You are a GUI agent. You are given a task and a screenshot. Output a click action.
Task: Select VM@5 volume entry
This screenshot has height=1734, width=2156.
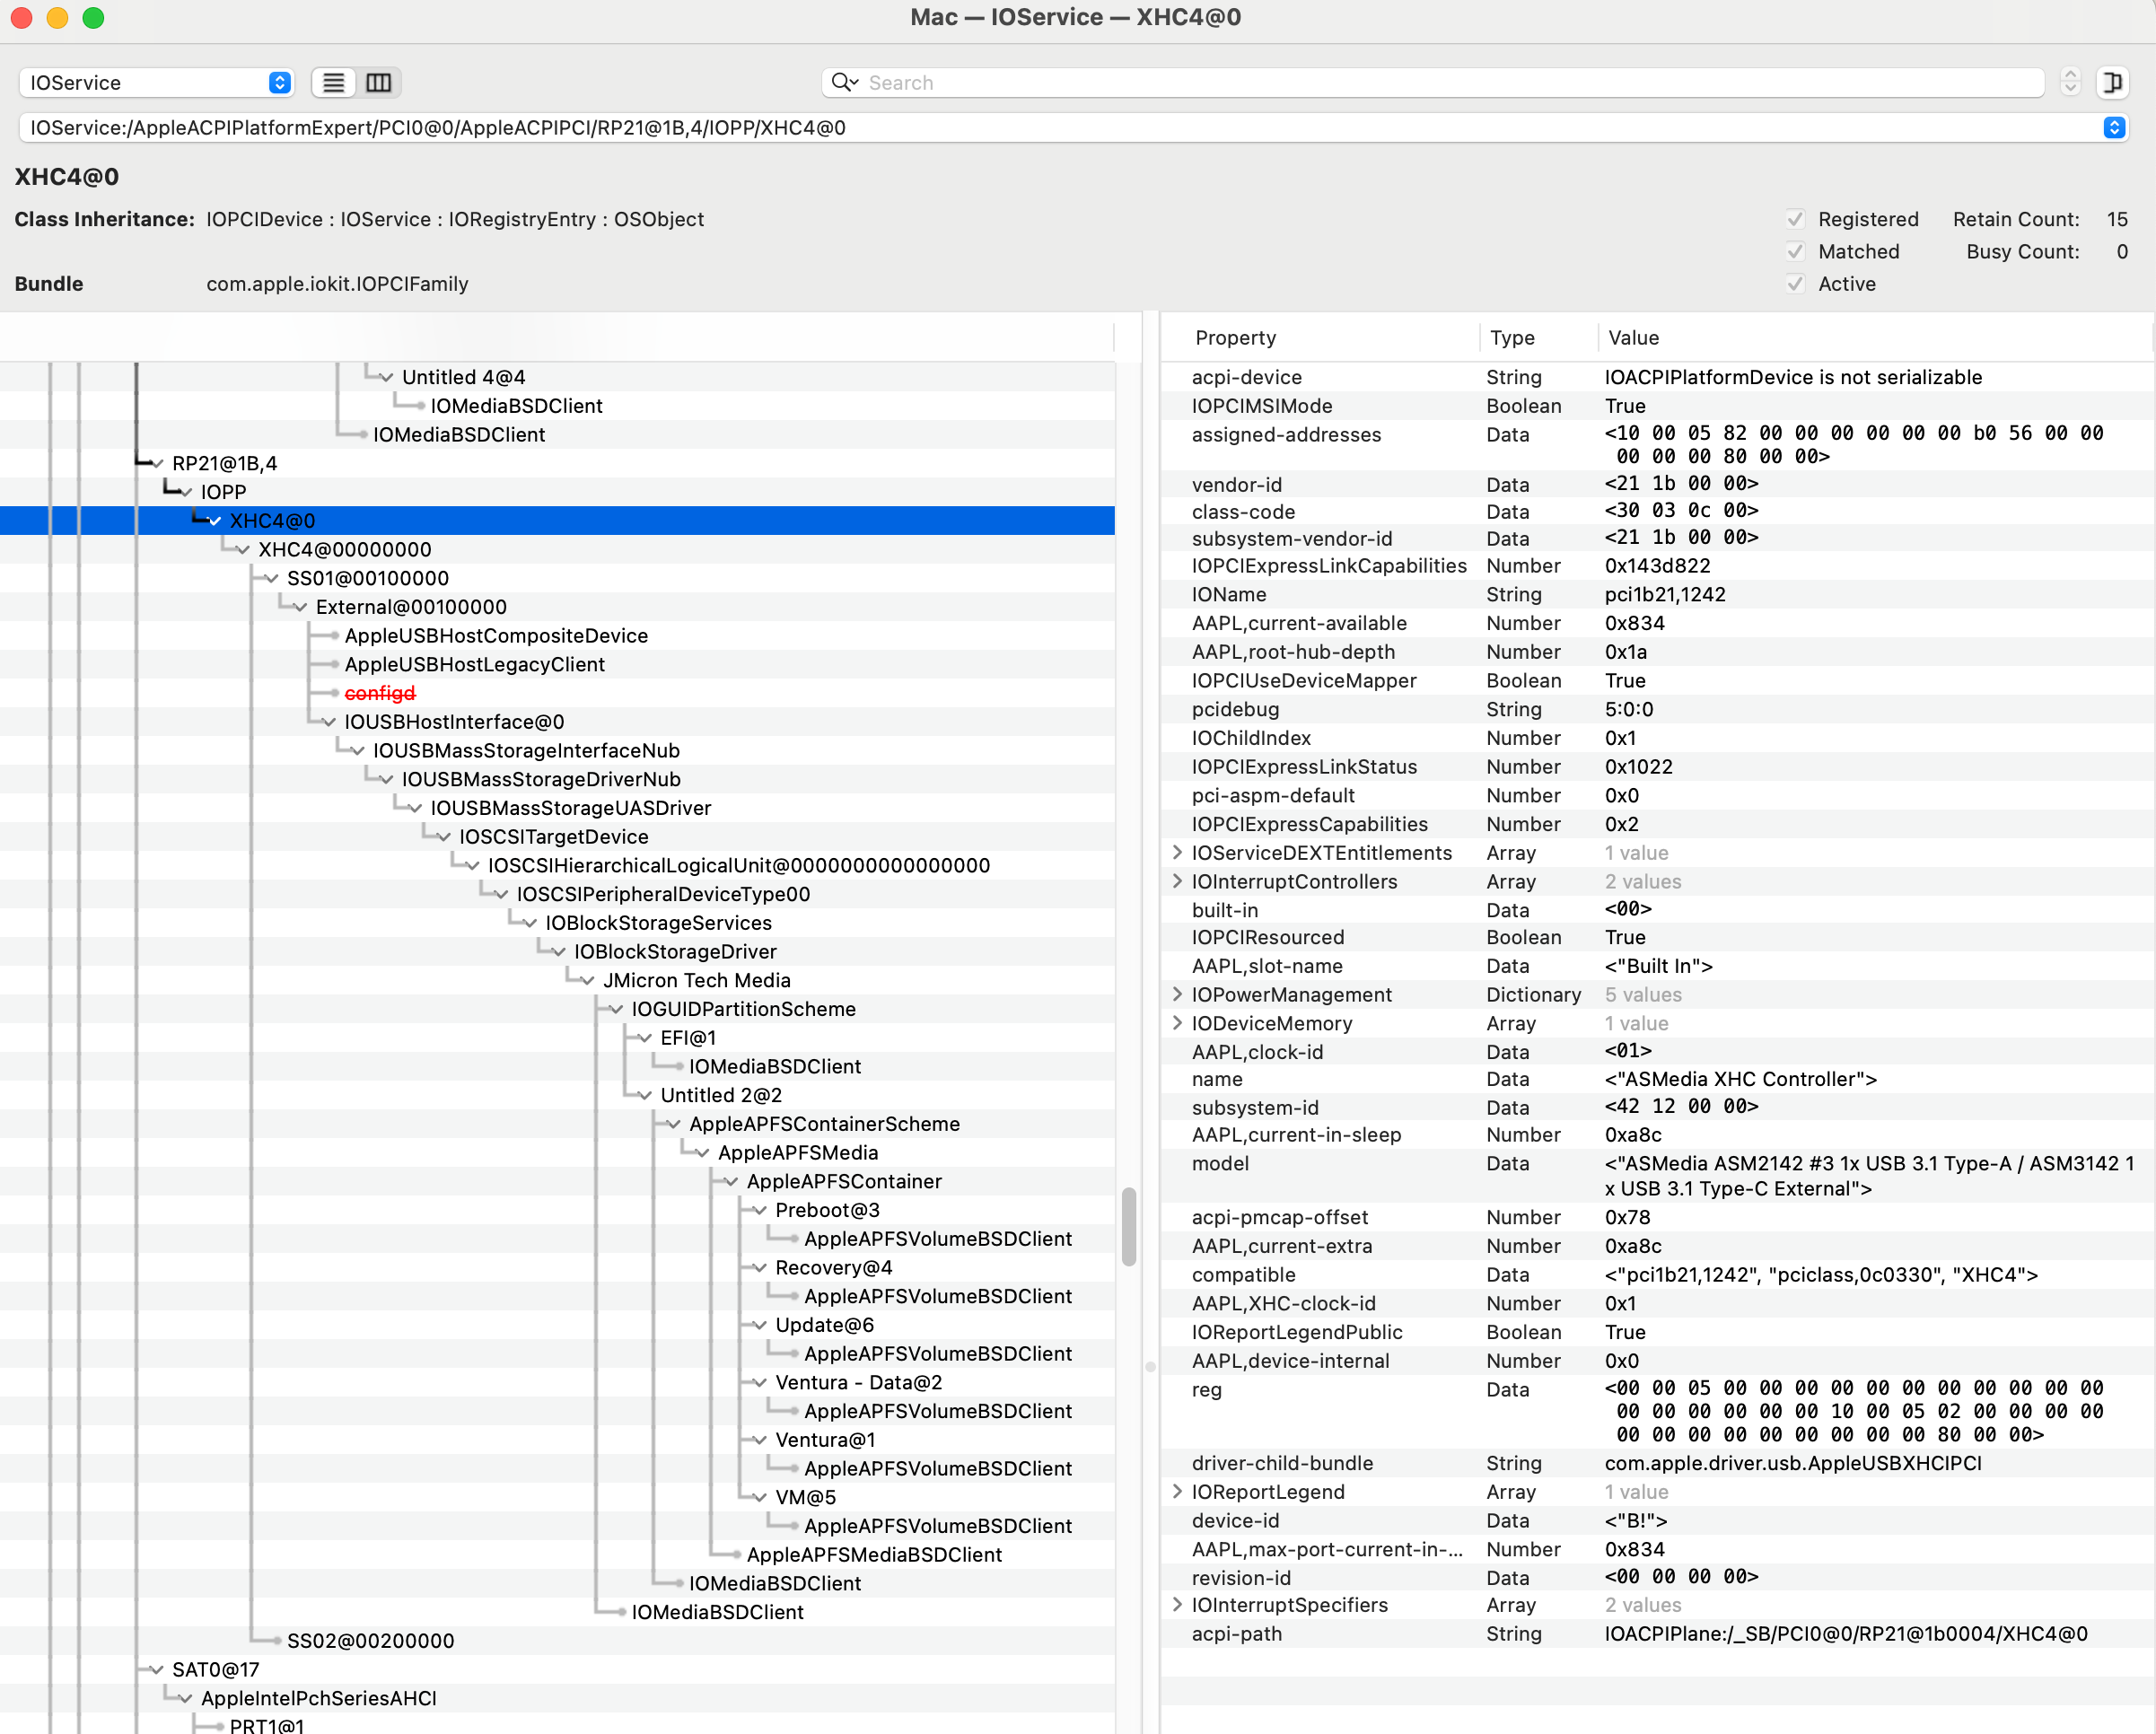tap(806, 1499)
